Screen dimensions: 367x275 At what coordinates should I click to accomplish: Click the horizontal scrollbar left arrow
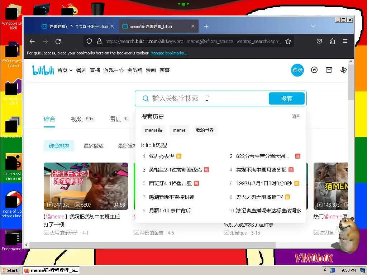pyautogui.click(x=27, y=245)
